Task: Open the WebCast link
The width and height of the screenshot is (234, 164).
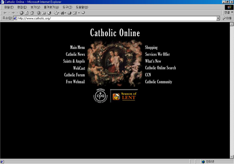Action: pyautogui.click(x=79, y=68)
